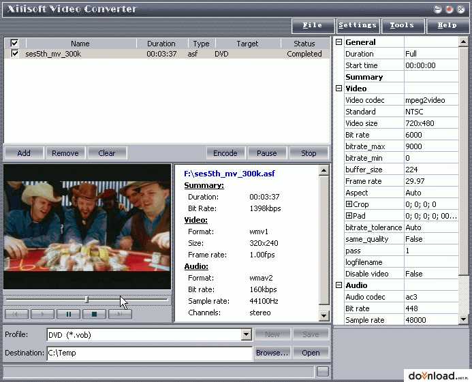The height and width of the screenshot is (382, 472).
Task: Collapse the General properties group
Action: pyautogui.click(x=339, y=42)
